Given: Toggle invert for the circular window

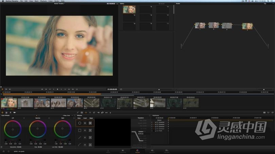Looking at the screenshot, I should (x=85, y=123).
